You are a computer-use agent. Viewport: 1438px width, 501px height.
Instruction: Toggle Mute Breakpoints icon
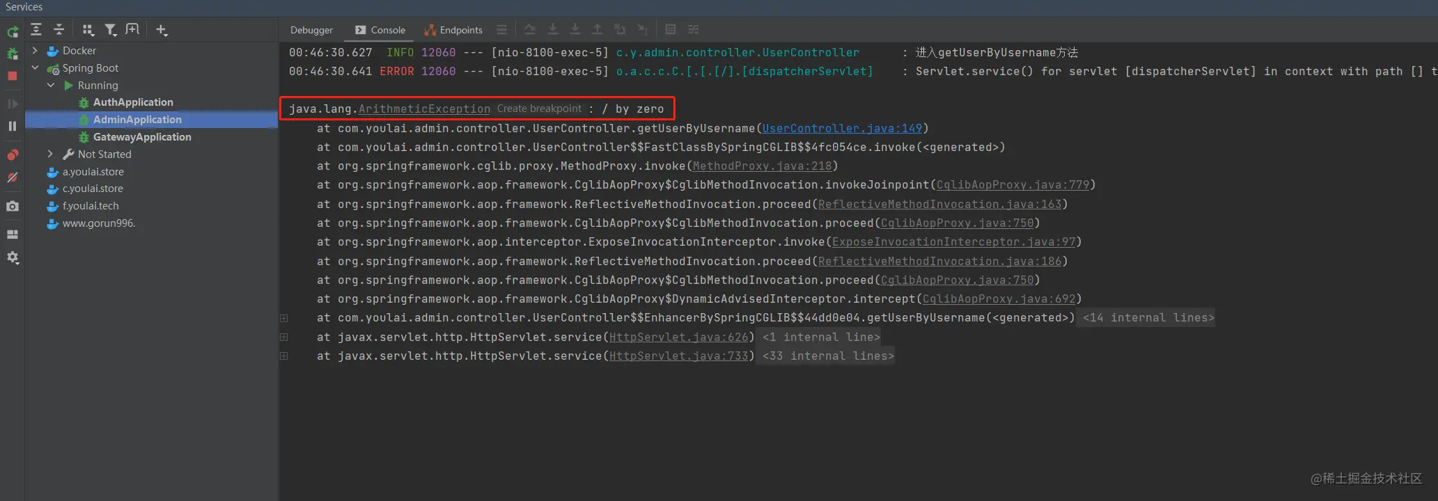pos(13,177)
